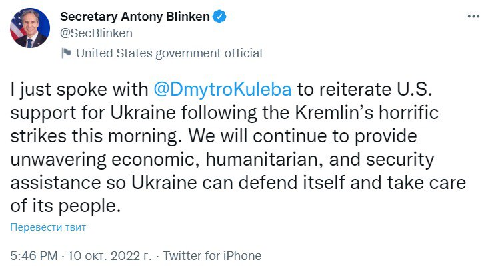The height and width of the screenshot is (270, 484).
Task: Click the Перевести твит translate link
Action: (48, 227)
